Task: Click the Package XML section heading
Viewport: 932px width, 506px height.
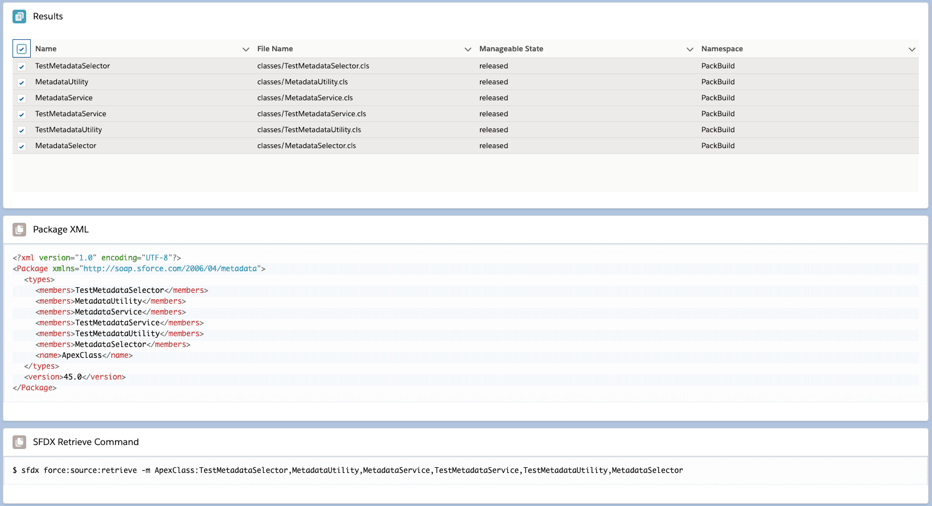Action: click(61, 230)
